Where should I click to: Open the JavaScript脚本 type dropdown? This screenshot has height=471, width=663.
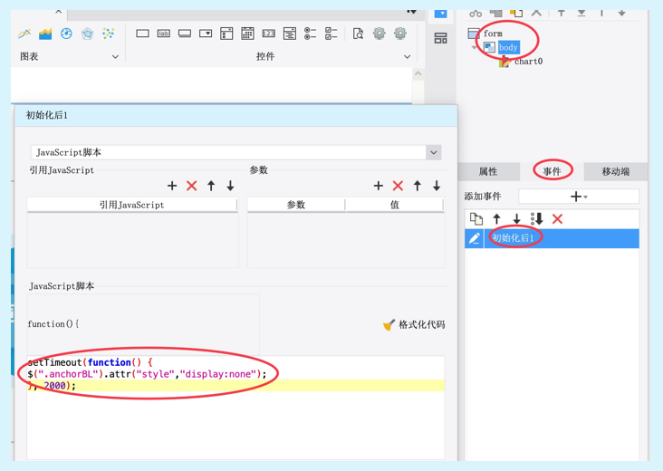click(x=434, y=152)
